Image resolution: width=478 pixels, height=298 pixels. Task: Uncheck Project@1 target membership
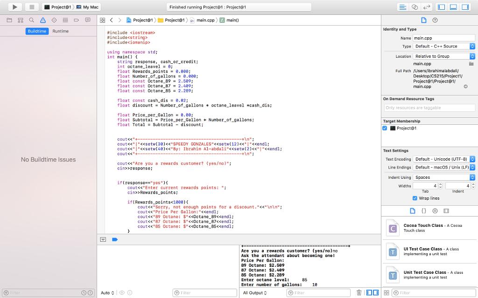(385, 128)
